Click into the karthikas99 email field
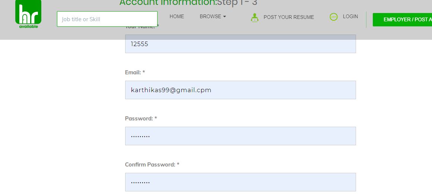 pyautogui.click(x=241, y=90)
